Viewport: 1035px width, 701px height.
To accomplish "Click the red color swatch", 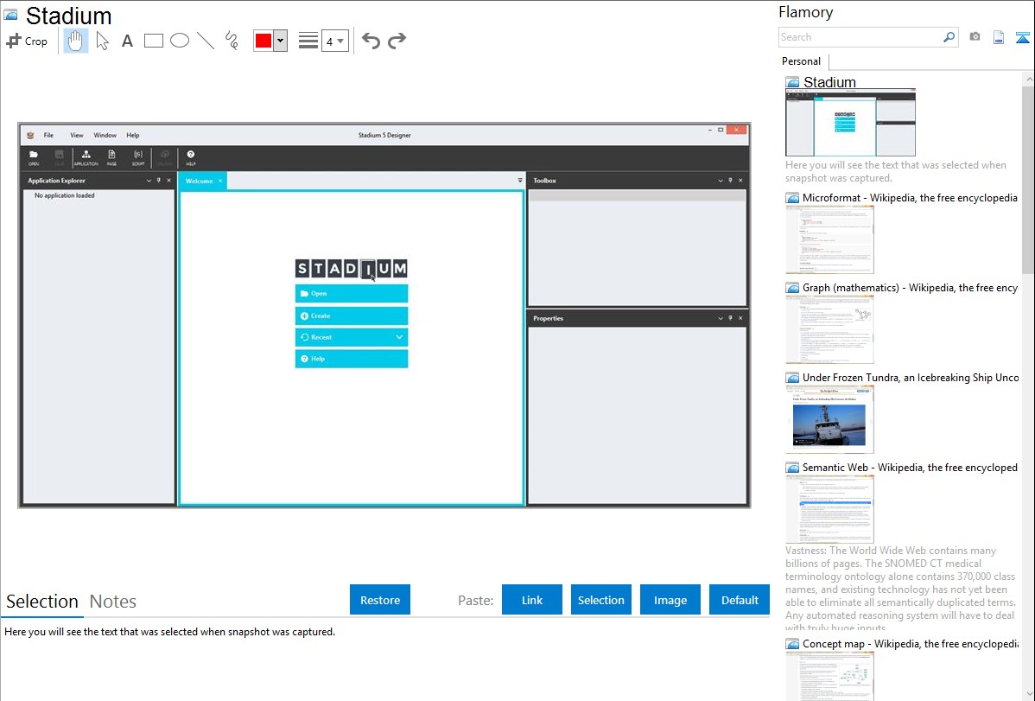I will click(x=264, y=41).
